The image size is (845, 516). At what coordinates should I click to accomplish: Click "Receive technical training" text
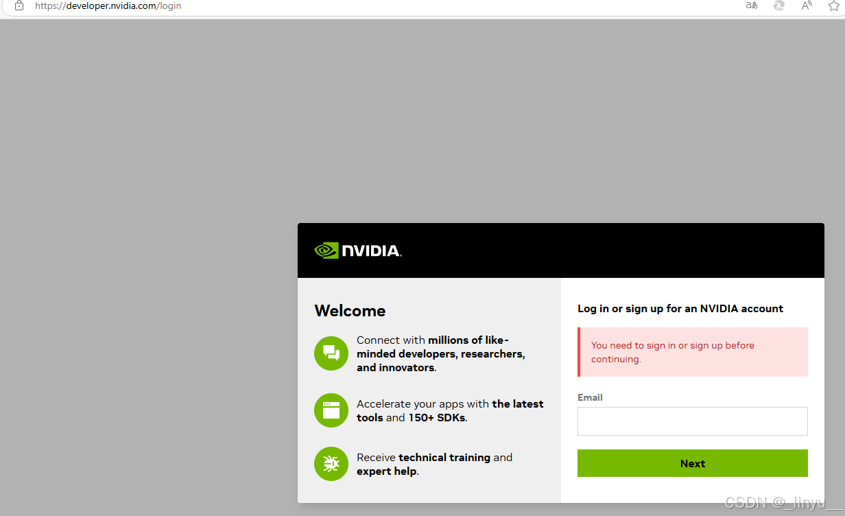(434, 464)
